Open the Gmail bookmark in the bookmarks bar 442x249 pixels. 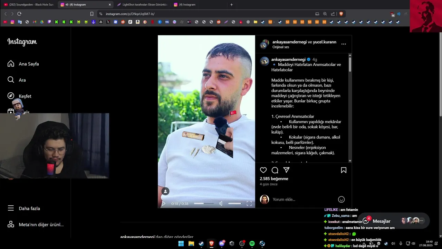pos(35,22)
